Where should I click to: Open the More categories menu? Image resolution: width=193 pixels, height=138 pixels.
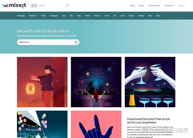click(158, 16)
